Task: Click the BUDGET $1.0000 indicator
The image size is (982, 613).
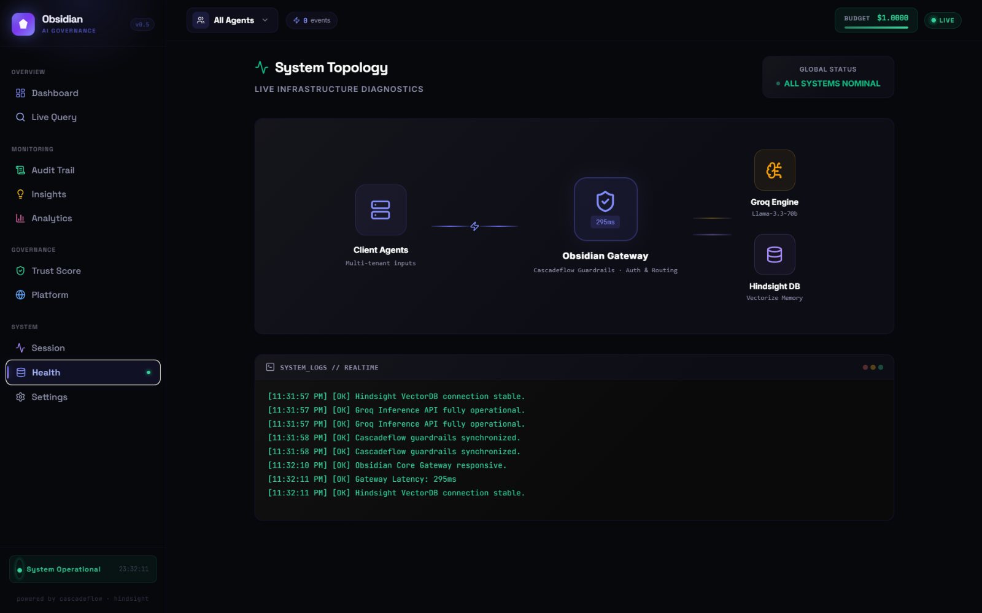Action: (x=876, y=20)
